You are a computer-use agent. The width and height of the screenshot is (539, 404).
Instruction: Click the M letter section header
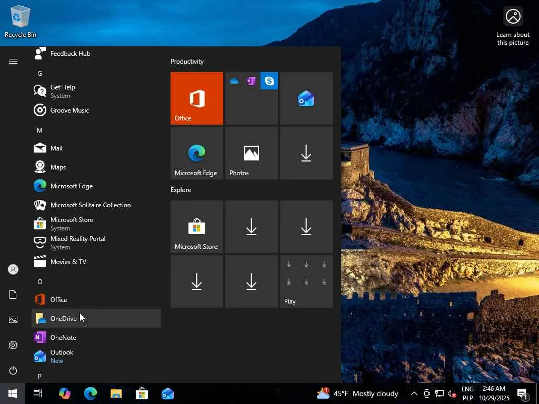point(40,130)
